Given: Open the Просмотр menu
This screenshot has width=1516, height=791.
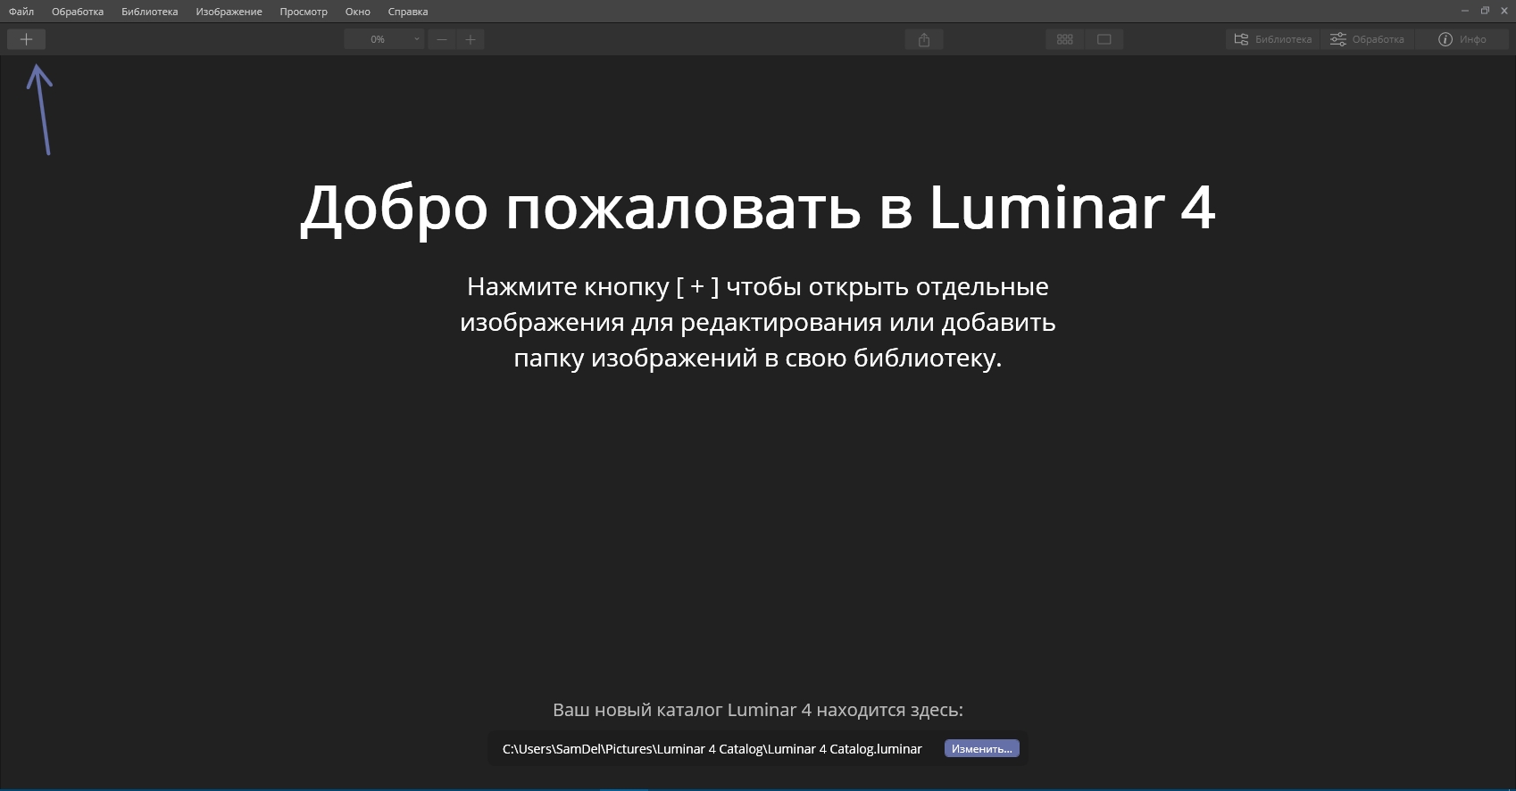Looking at the screenshot, I should [x=304, y=12].
